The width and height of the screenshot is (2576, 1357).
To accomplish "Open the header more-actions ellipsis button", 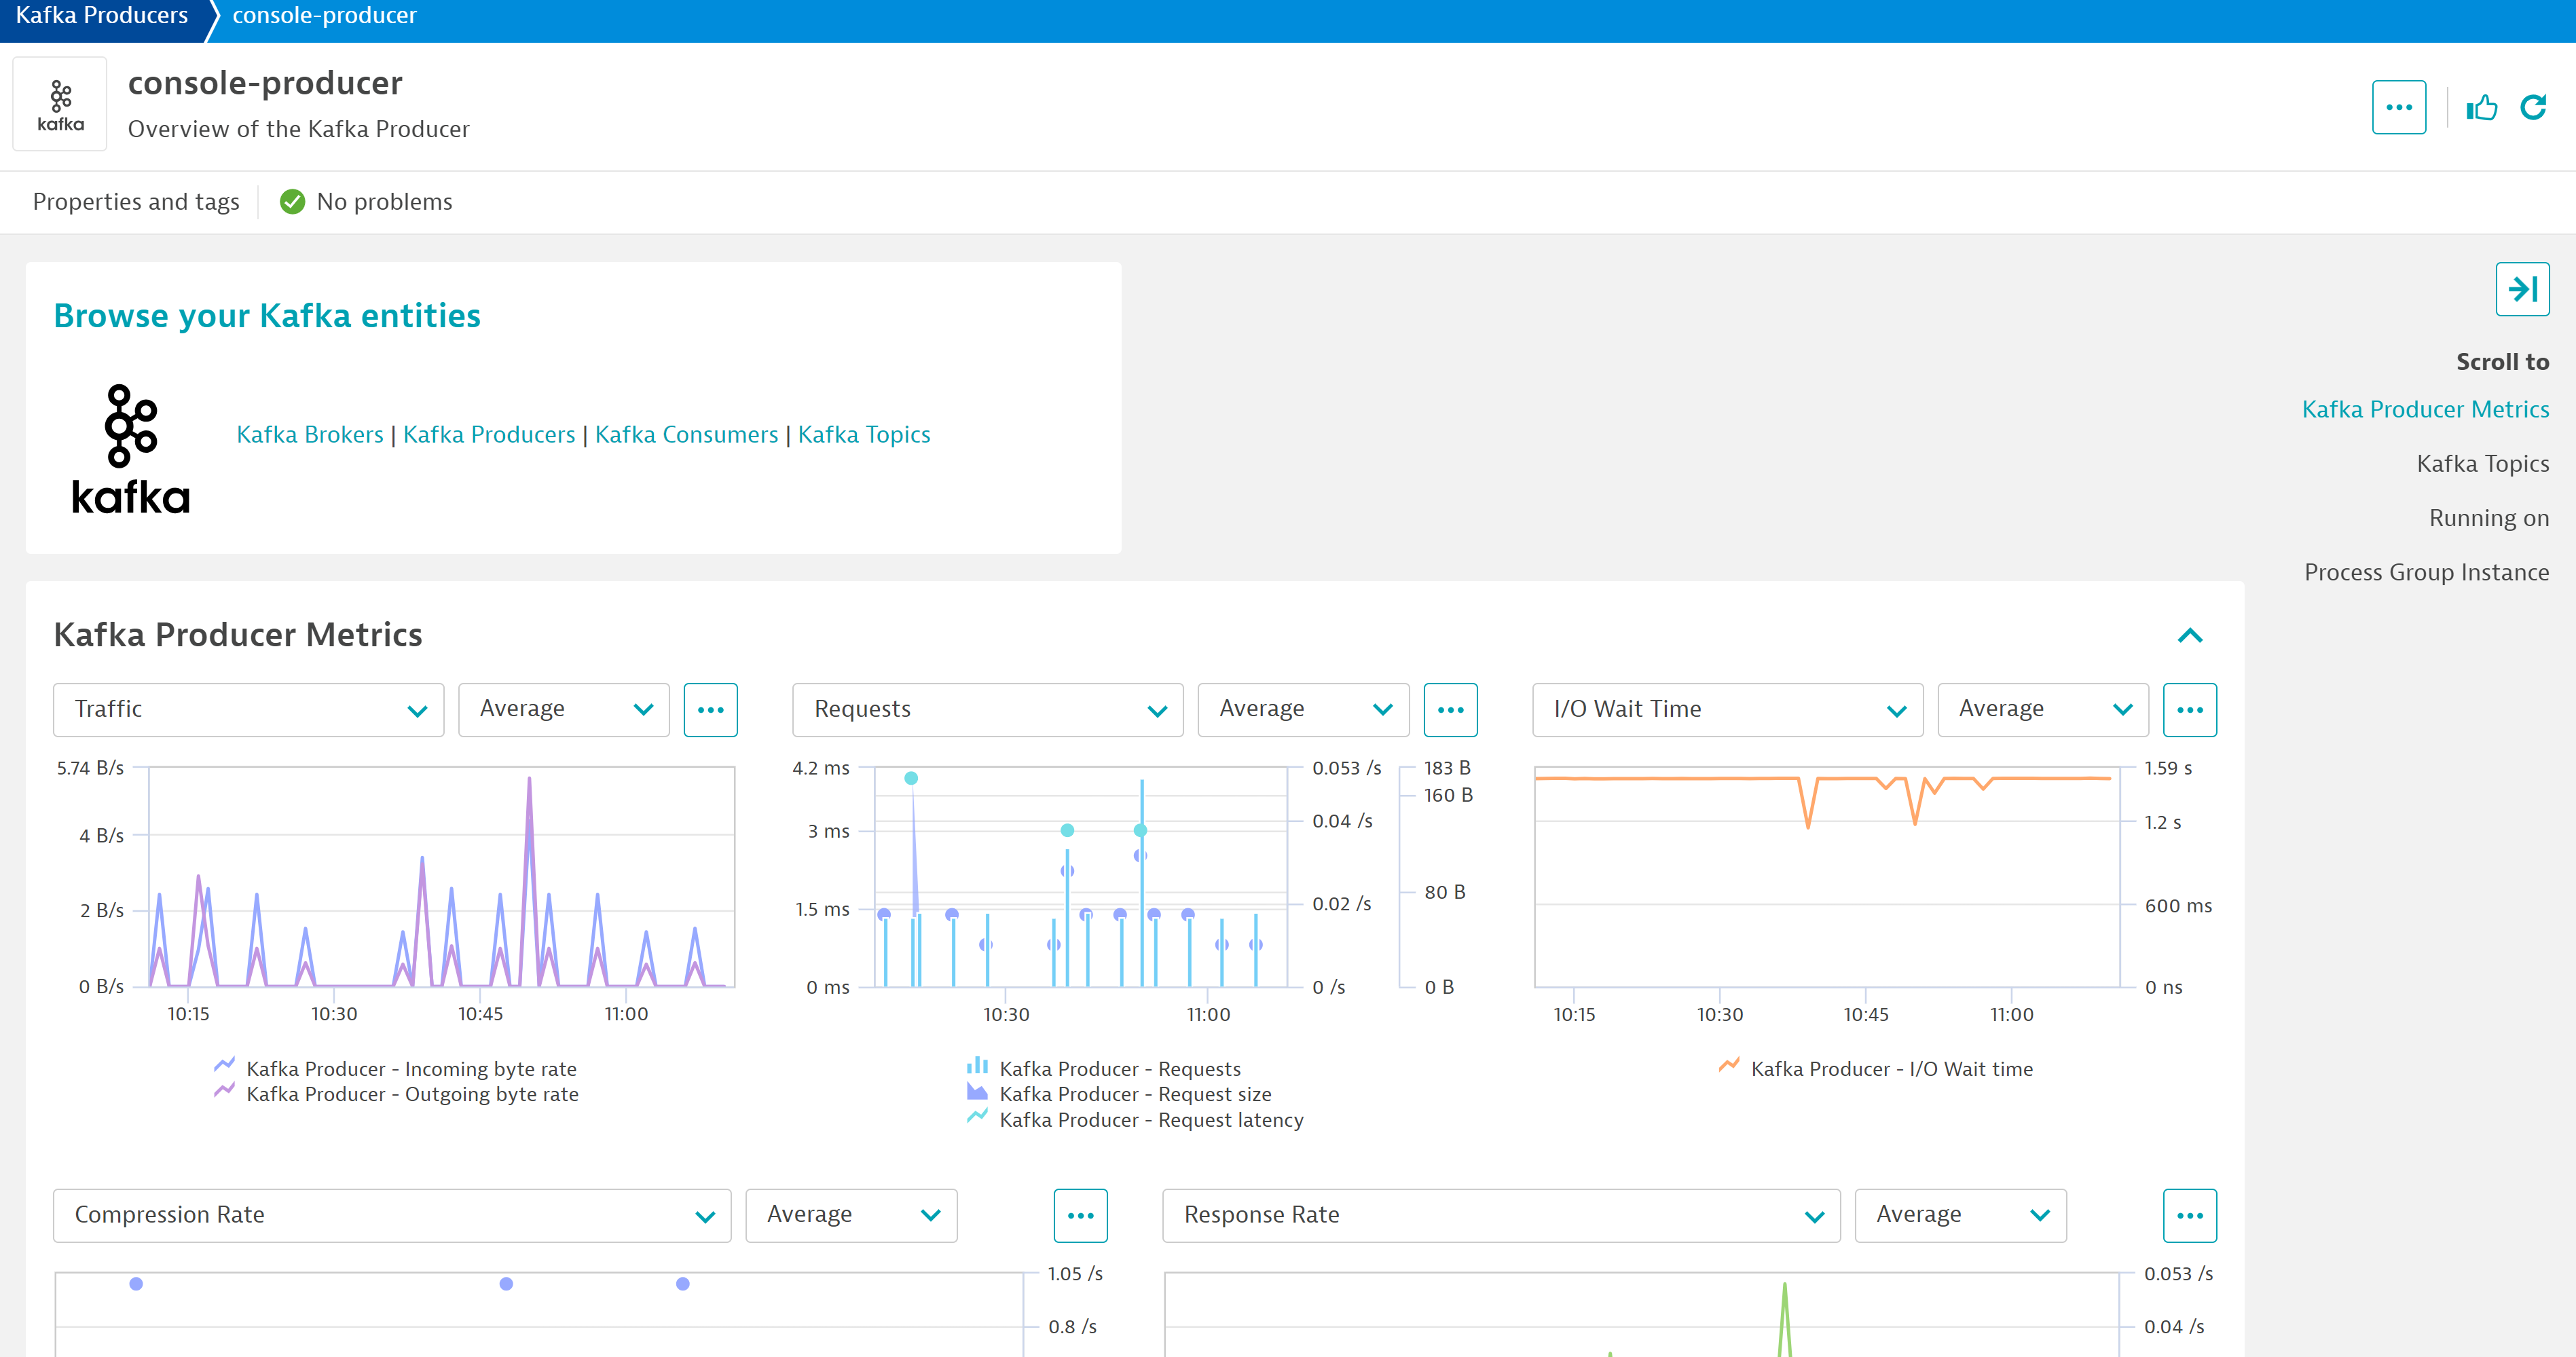I will [x=2398, y=107].
